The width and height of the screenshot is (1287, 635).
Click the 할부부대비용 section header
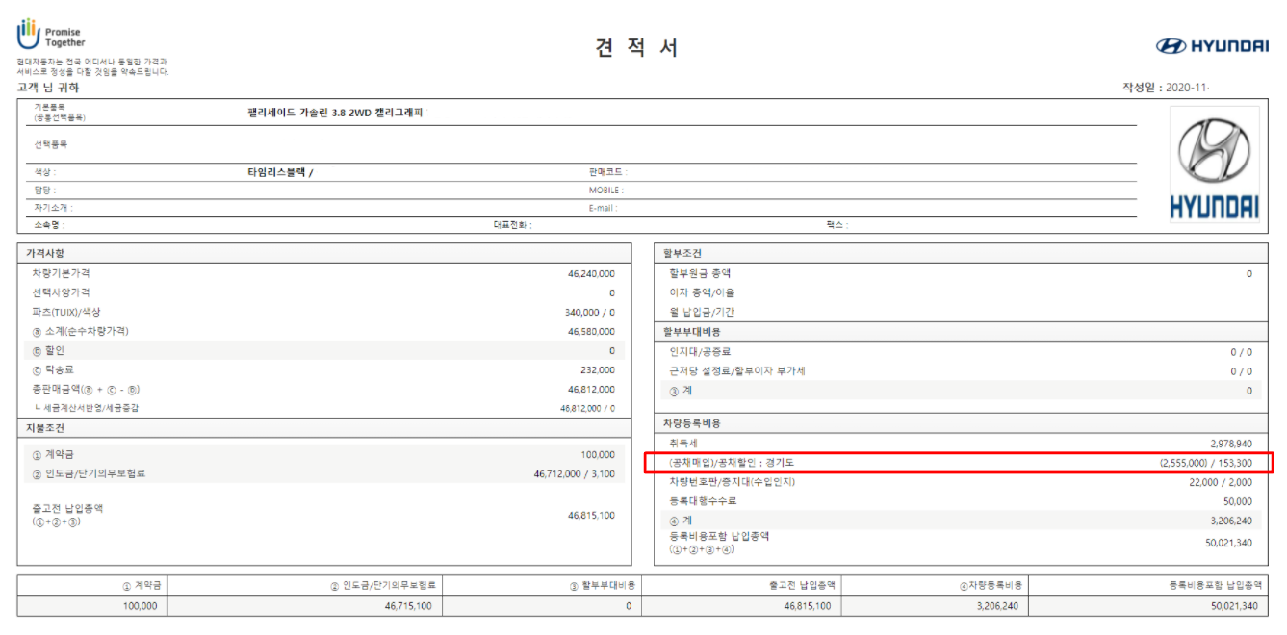pos(691,331)
